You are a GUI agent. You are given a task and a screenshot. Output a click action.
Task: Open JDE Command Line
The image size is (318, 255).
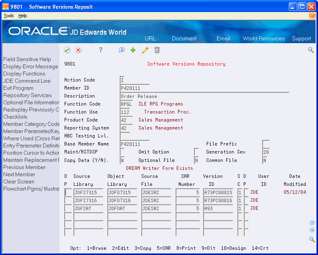point(27,81)
